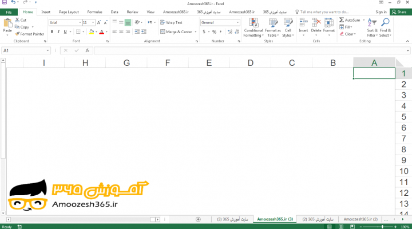
Task: Open the font size dropdown
Action: coord(93,22)
